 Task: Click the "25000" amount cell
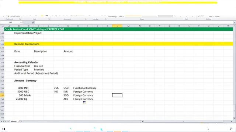coord(20,99)
